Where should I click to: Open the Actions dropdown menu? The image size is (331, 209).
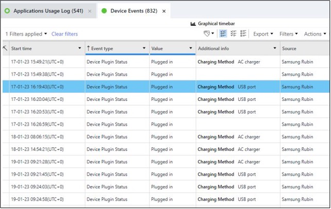[315, 34]
